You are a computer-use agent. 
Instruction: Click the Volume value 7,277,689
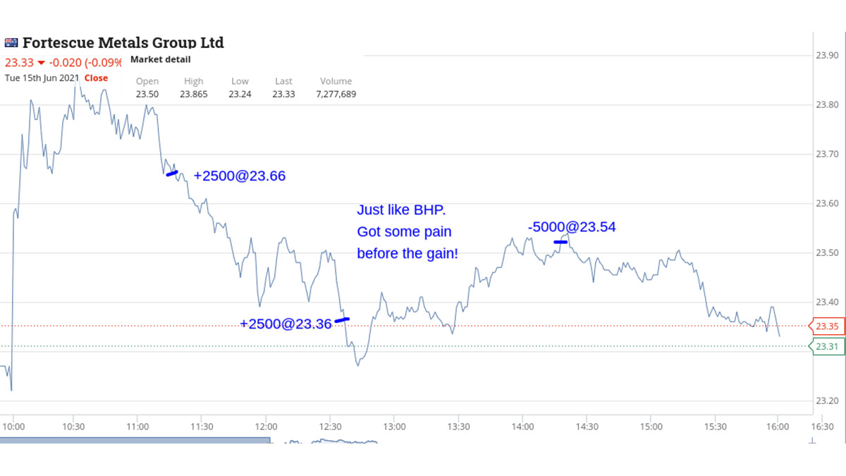point(336,94)
